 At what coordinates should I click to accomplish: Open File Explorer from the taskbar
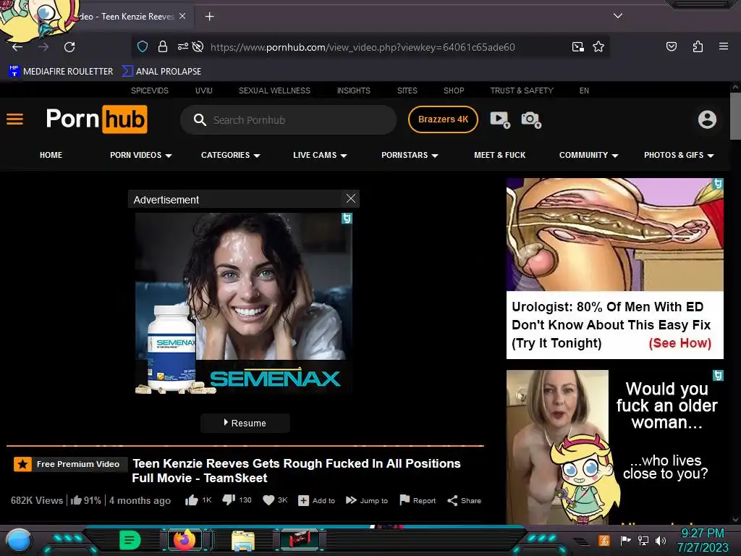coord(243,541)
